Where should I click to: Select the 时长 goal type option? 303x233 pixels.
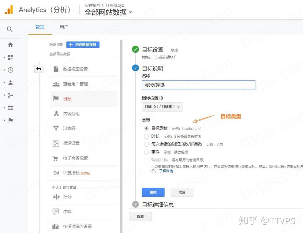point(146,136)
